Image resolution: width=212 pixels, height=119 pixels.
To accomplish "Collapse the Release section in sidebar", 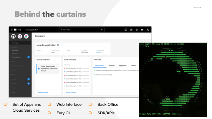I will [x=14, y=47].
